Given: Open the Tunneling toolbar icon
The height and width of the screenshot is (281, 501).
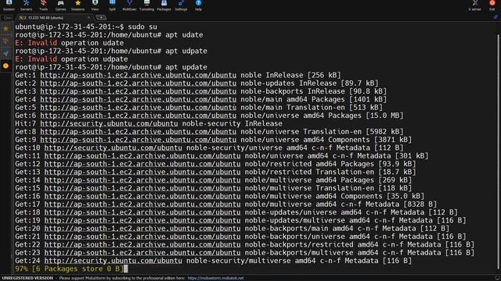Looking at the screenshot, I should pyautogui.click(x=146, y=5).
